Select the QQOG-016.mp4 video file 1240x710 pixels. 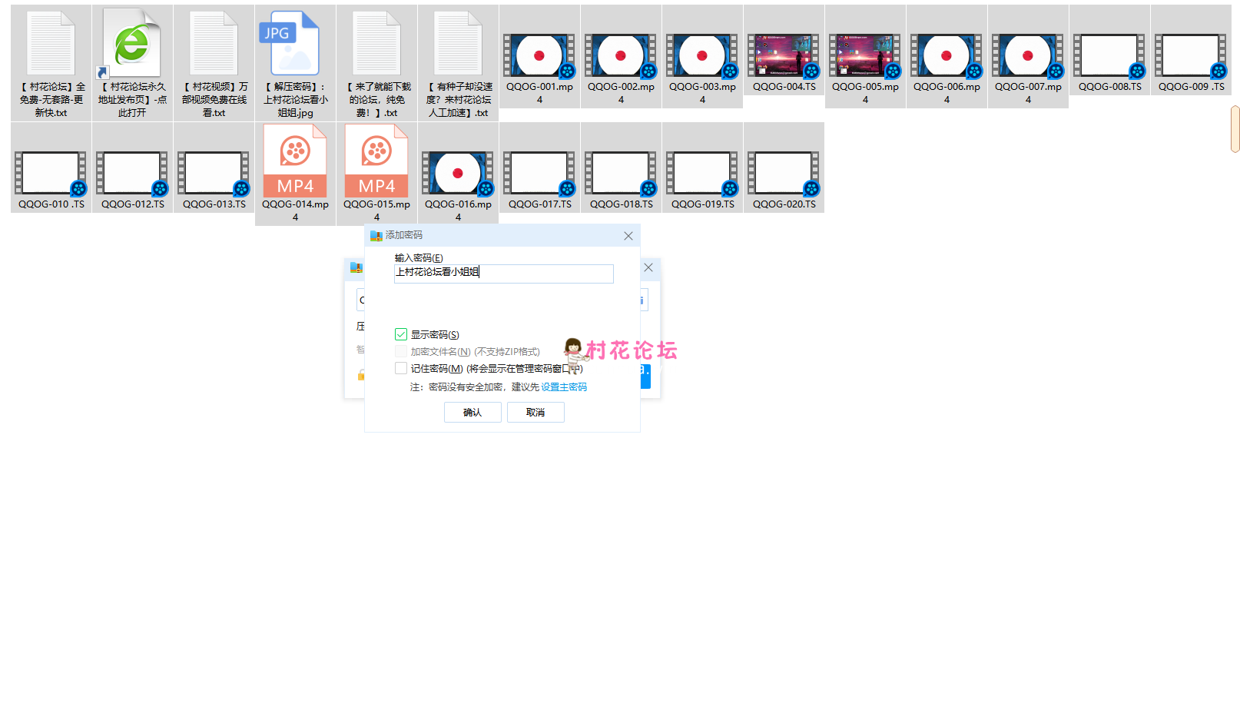pyautogui.click(x=458, y=174)
